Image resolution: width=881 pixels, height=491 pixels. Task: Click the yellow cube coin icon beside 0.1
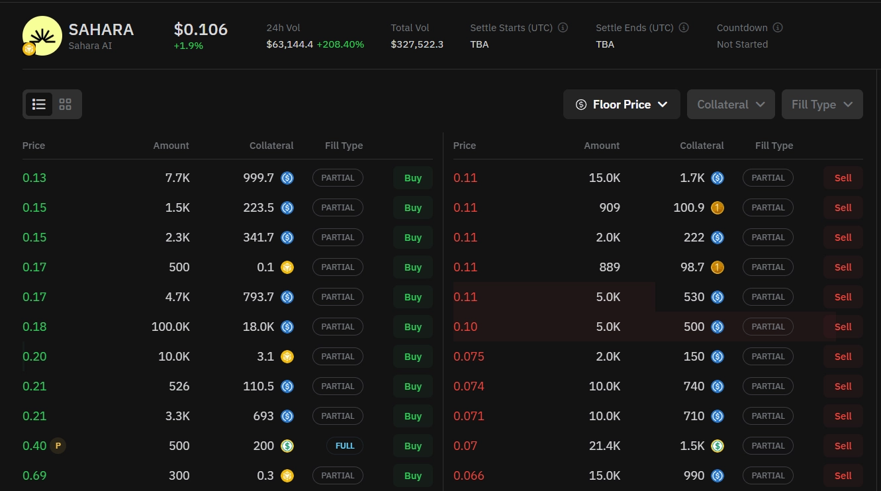(287, 267)
